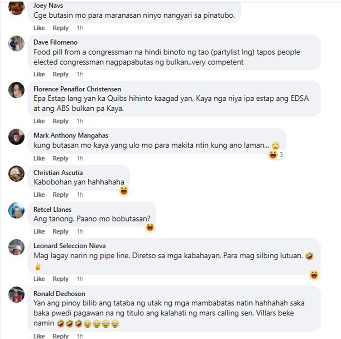The height and width of the screenshot is (339, 341).
Task: Click the haha reaction on Christian Ascutia's comment
Action: 124,190
